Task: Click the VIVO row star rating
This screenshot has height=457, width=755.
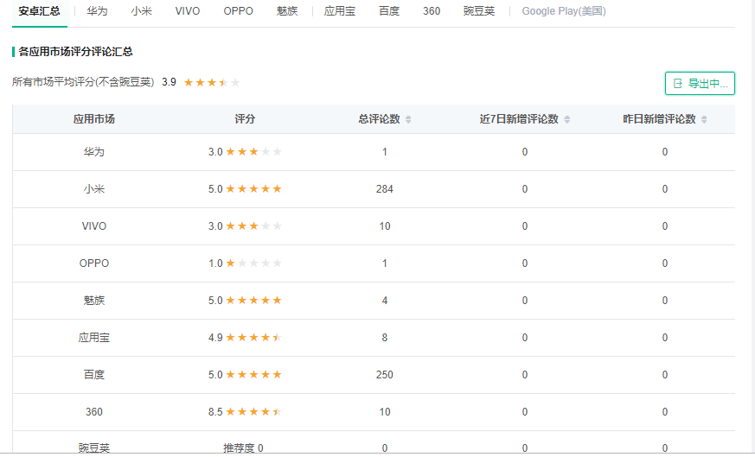Action: tap(253, 226)
